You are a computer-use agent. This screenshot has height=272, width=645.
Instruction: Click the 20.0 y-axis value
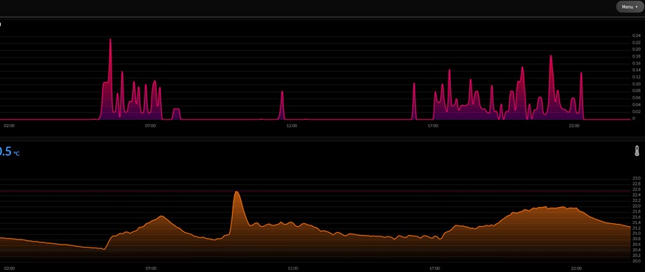[636, 261]
